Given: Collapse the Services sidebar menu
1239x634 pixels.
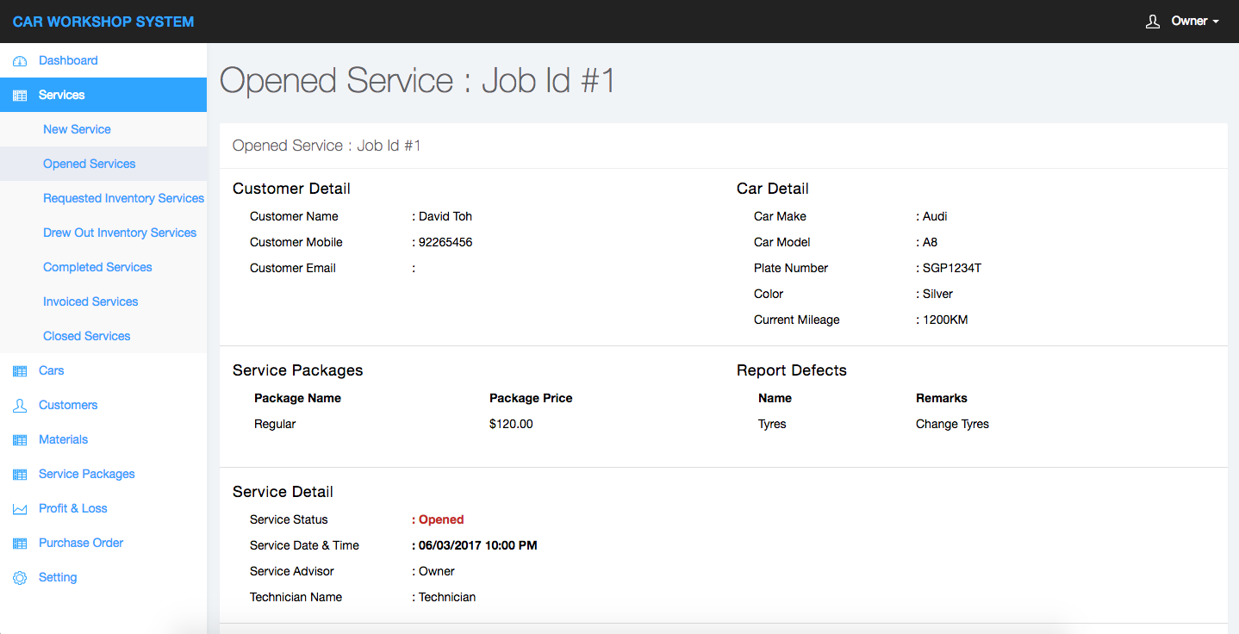Looking at the screenshot, I should click(x=61, y=95).
